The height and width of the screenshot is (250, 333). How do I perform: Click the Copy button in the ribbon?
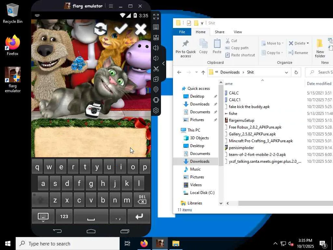coord(203,46)
